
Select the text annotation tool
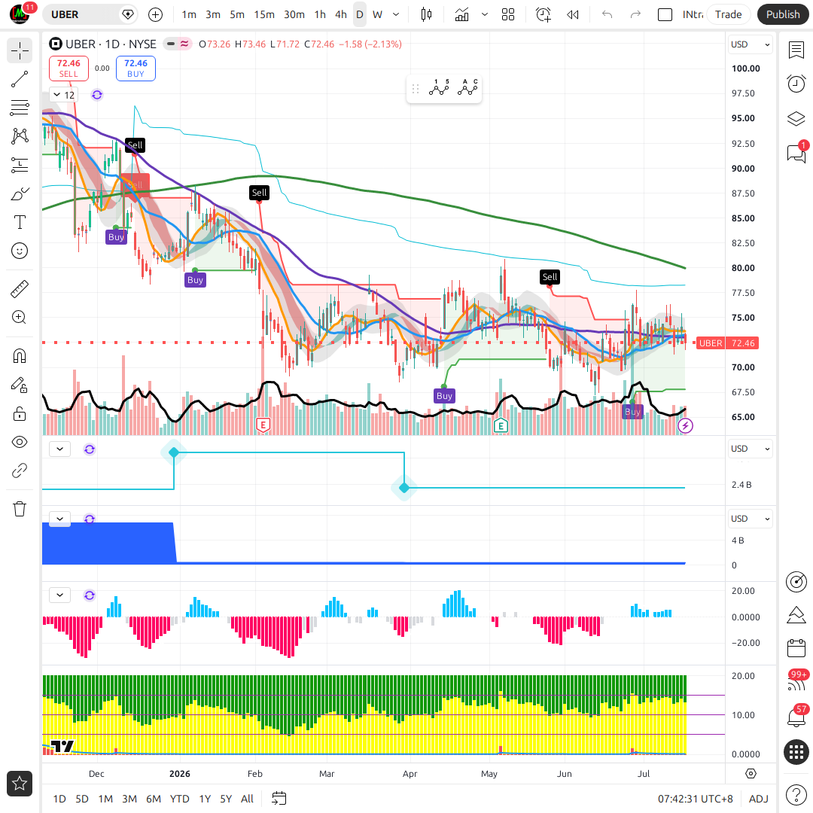click(20, 222)
